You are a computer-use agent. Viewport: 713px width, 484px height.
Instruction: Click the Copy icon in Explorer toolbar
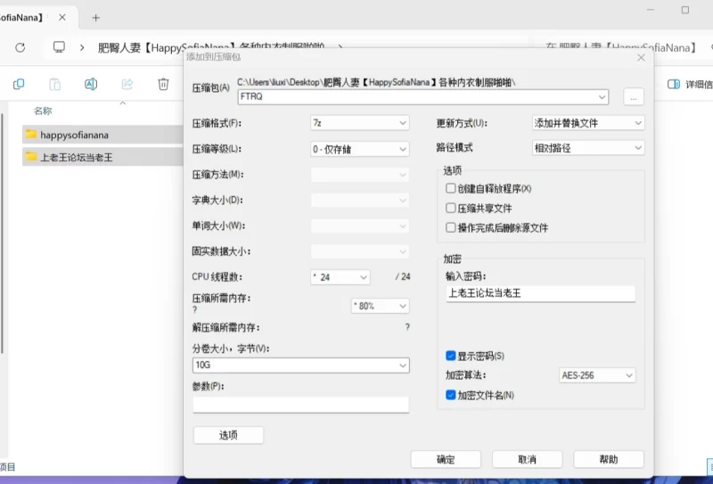pyautogui.click(x=19, y=84)
